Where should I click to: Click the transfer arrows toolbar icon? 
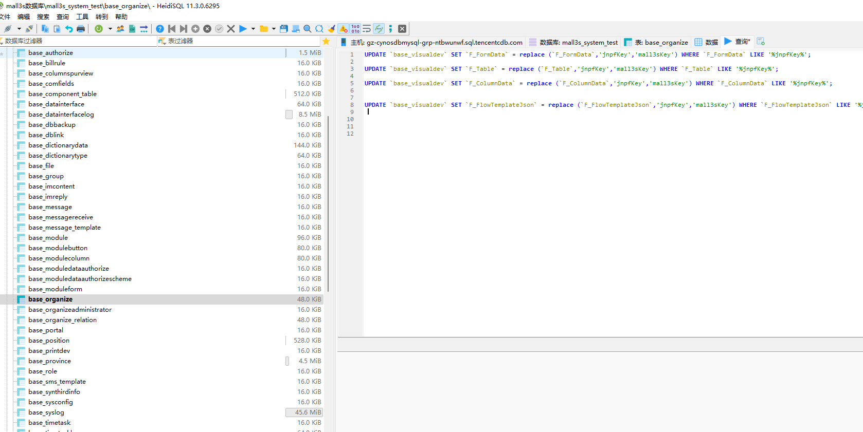[144, 29]
